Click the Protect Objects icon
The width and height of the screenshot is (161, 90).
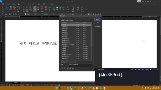(x=73, y=7)
